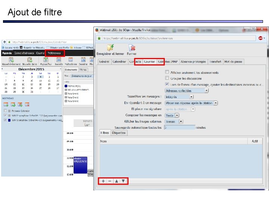Move filter down with down arrow
Image resolution: width=269 pixels, height=202 pixels.
pos(123,181)
